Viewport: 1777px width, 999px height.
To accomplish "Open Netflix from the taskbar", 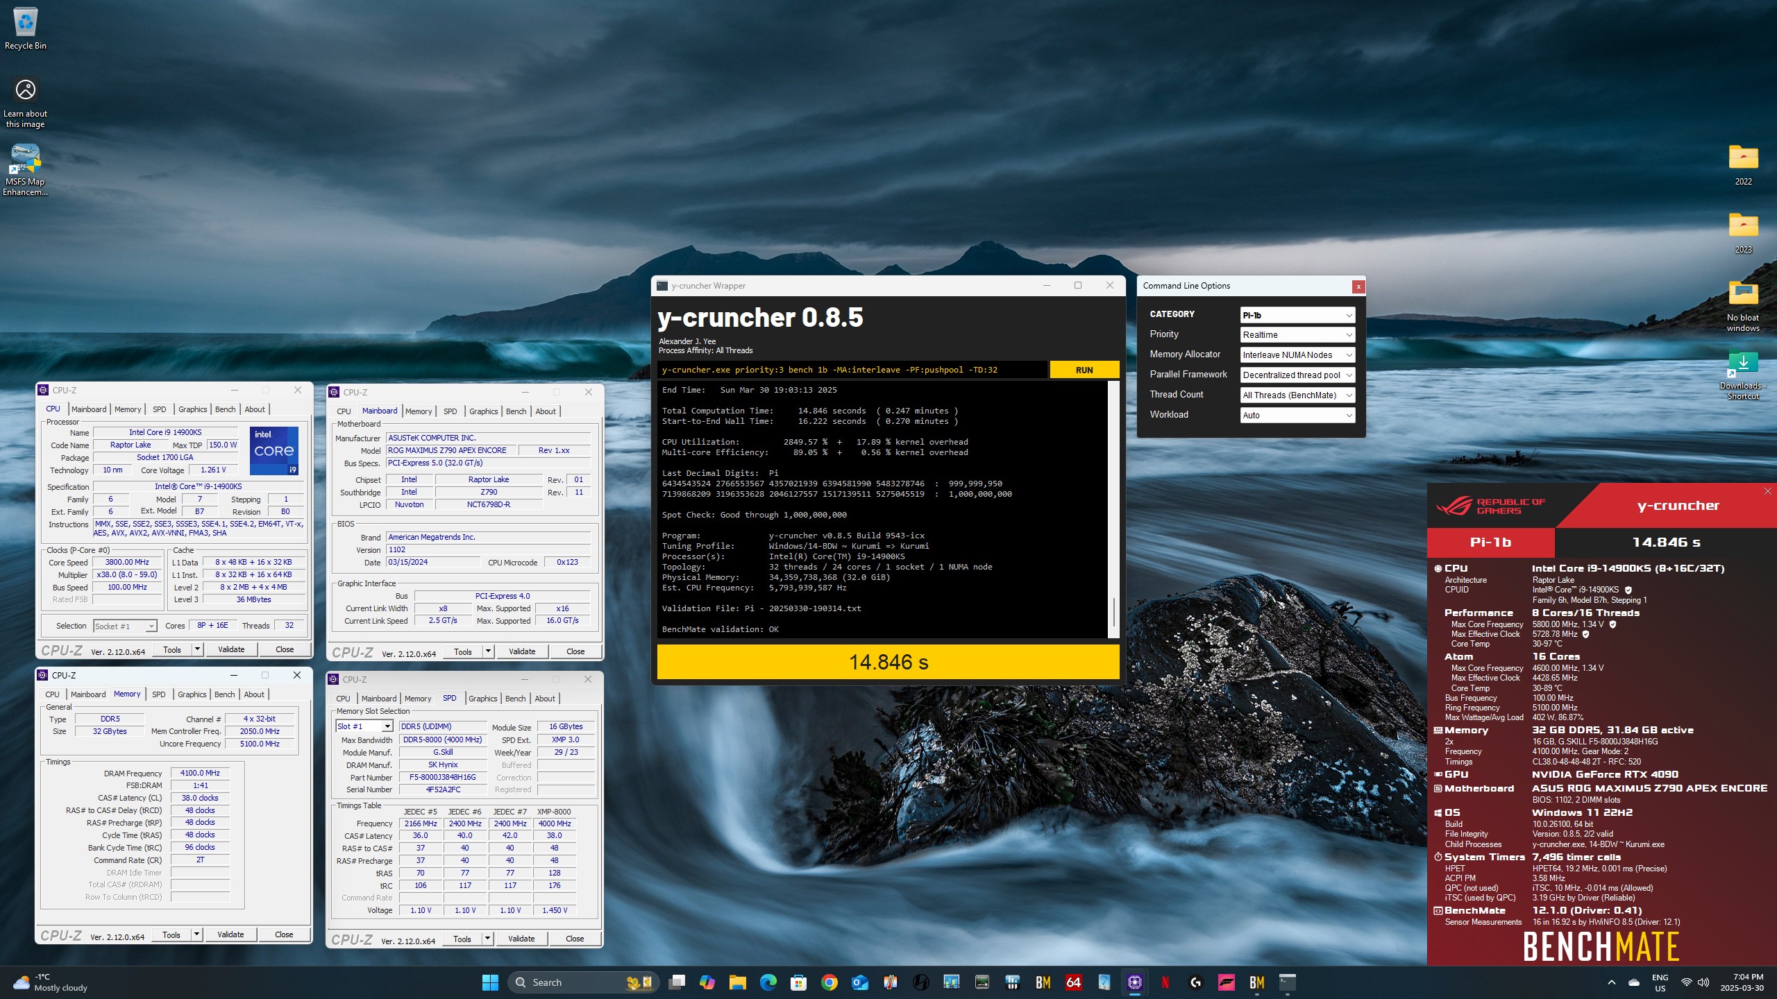I will coord(1165,982).
